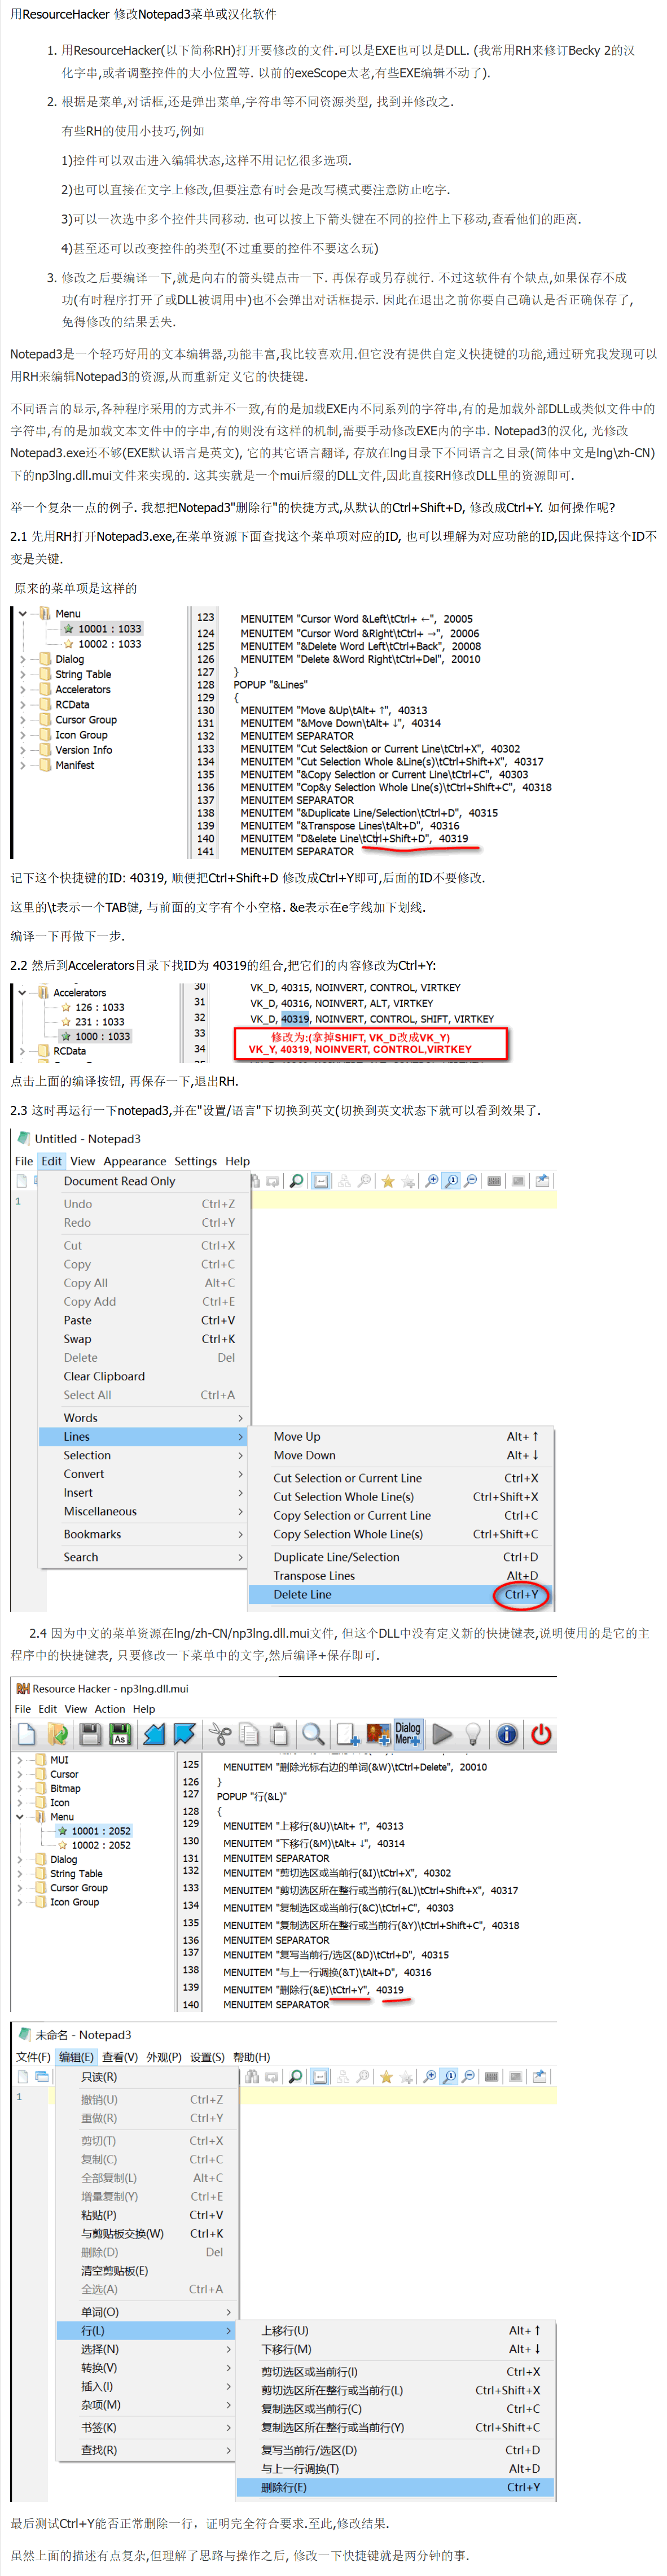Select tree item 10002 : 2052
The height and width of the screenshot is (2576, 667).
coord(100,1845)
